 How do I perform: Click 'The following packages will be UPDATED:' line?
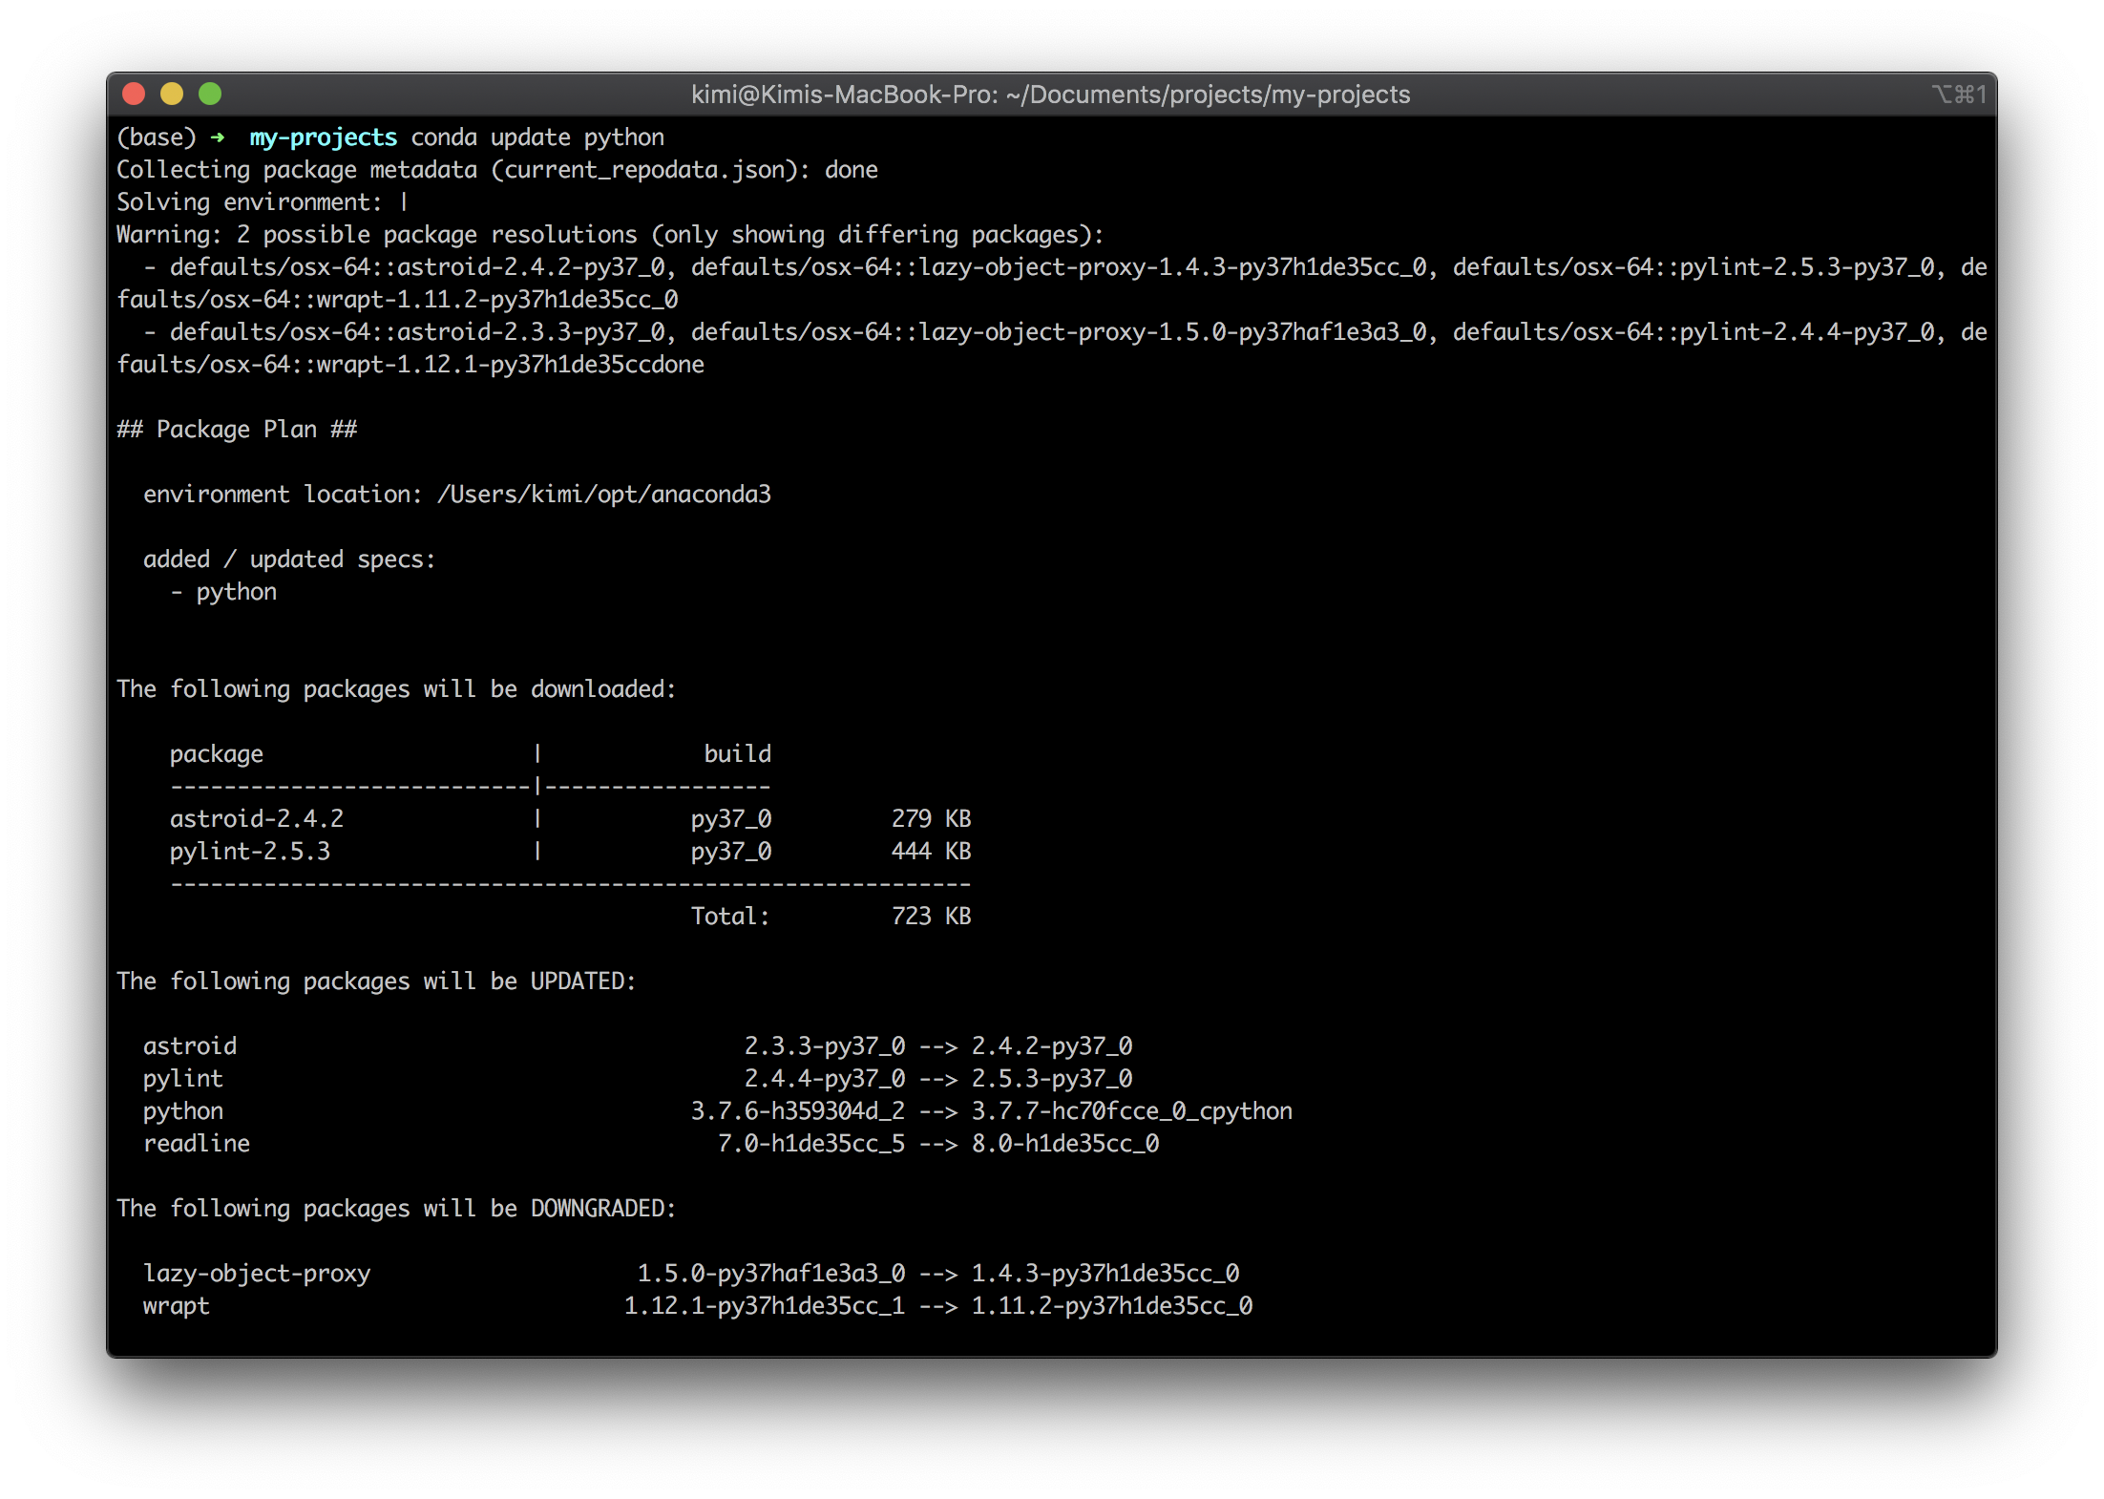pos(376,982)
